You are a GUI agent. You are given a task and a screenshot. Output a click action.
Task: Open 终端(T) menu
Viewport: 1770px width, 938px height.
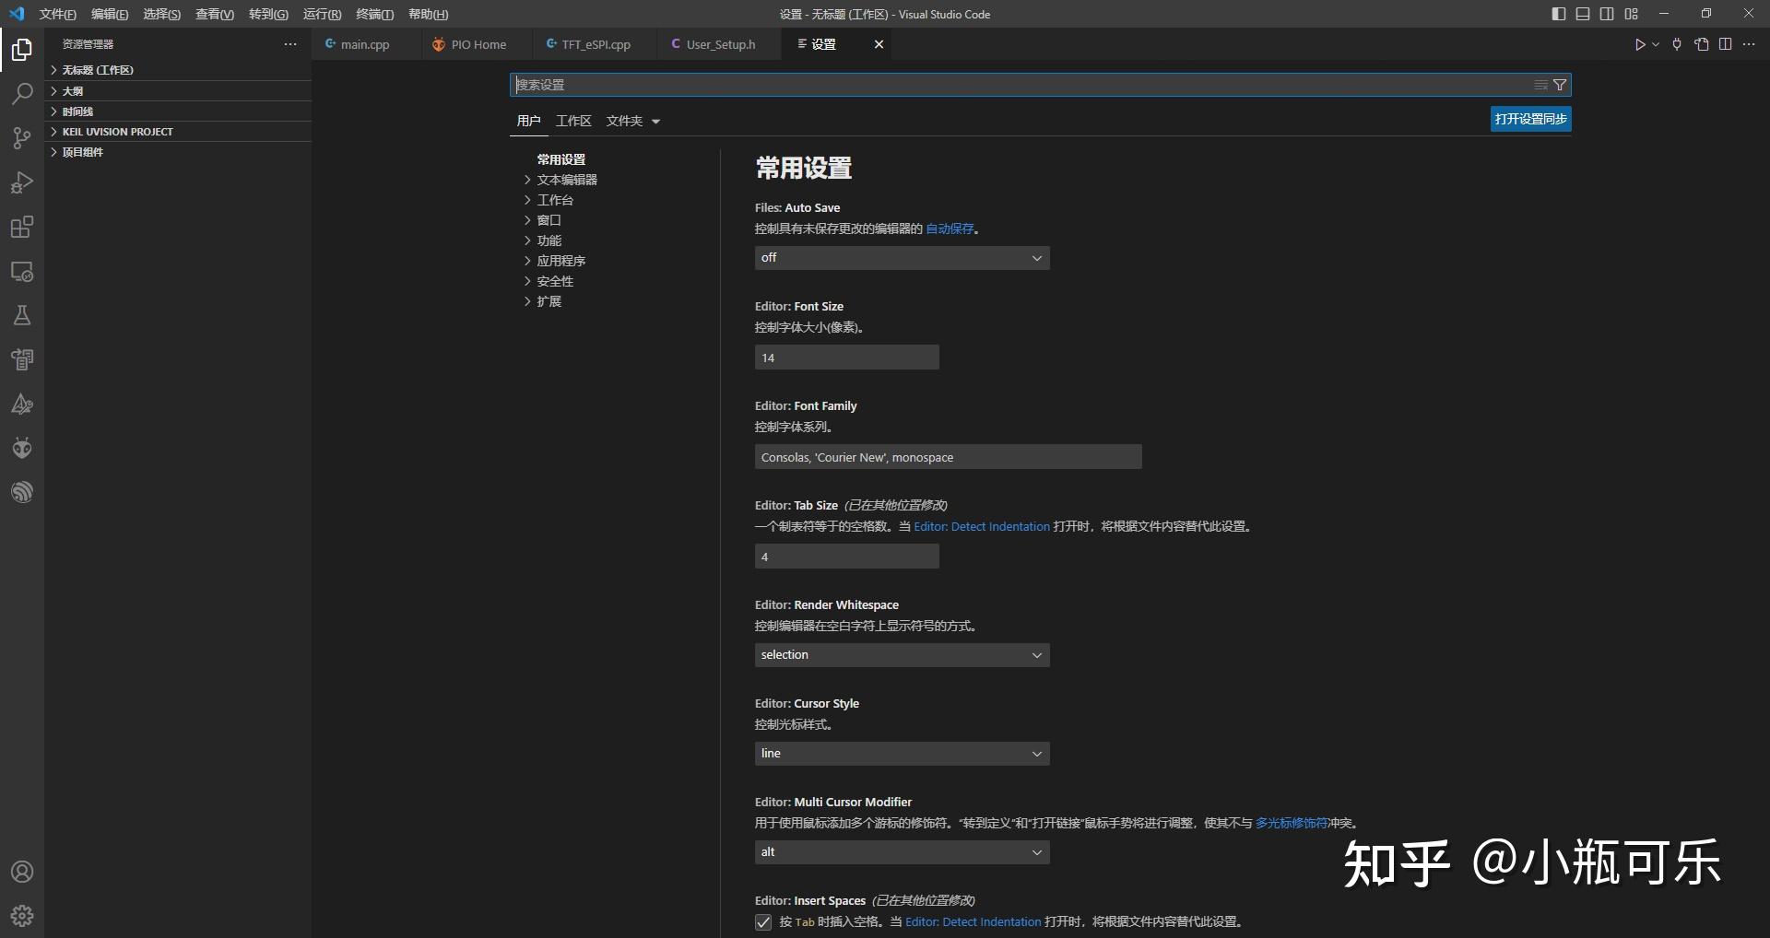375,14
